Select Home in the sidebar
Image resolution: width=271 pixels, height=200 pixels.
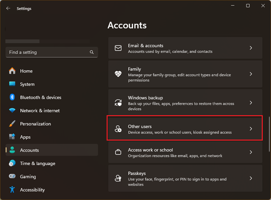point(52,71)
